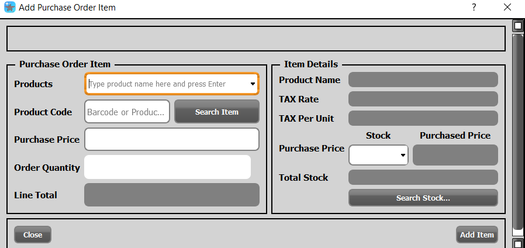Click the vertical scrollbar thumb
This screenshot has height=248, width=525.
pyautogui.click(x=517, y=132)
